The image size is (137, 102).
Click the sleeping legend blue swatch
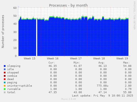click(x=5, y=66)
